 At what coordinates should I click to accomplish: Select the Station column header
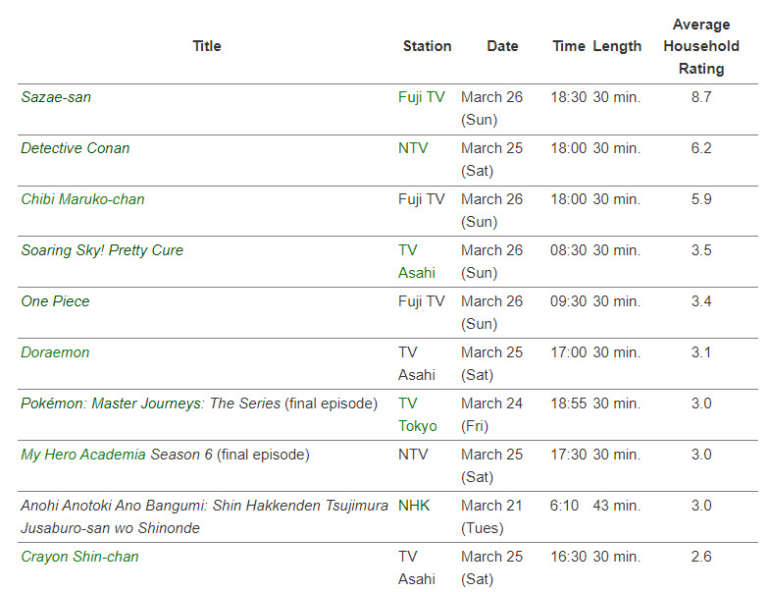pos(427,46)
